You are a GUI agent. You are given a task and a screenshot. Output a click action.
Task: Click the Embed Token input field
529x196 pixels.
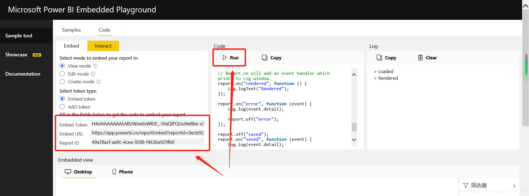(147, 124)
